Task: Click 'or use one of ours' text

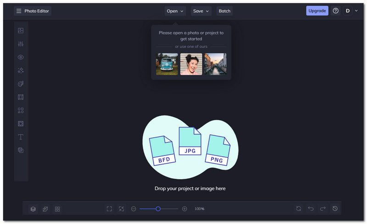Action: (x=191, y=47)
